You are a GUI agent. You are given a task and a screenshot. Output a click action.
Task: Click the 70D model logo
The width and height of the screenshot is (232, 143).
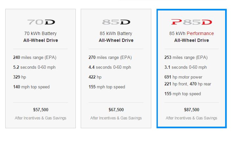pos(41,22)
